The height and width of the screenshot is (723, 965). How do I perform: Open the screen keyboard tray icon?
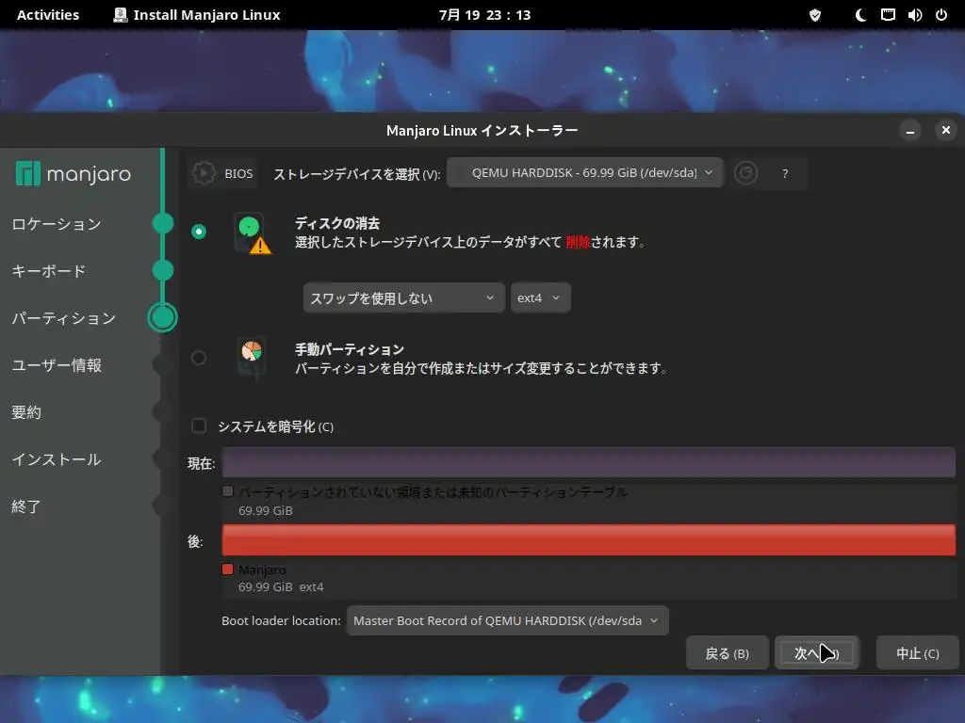tap(888, 15)
